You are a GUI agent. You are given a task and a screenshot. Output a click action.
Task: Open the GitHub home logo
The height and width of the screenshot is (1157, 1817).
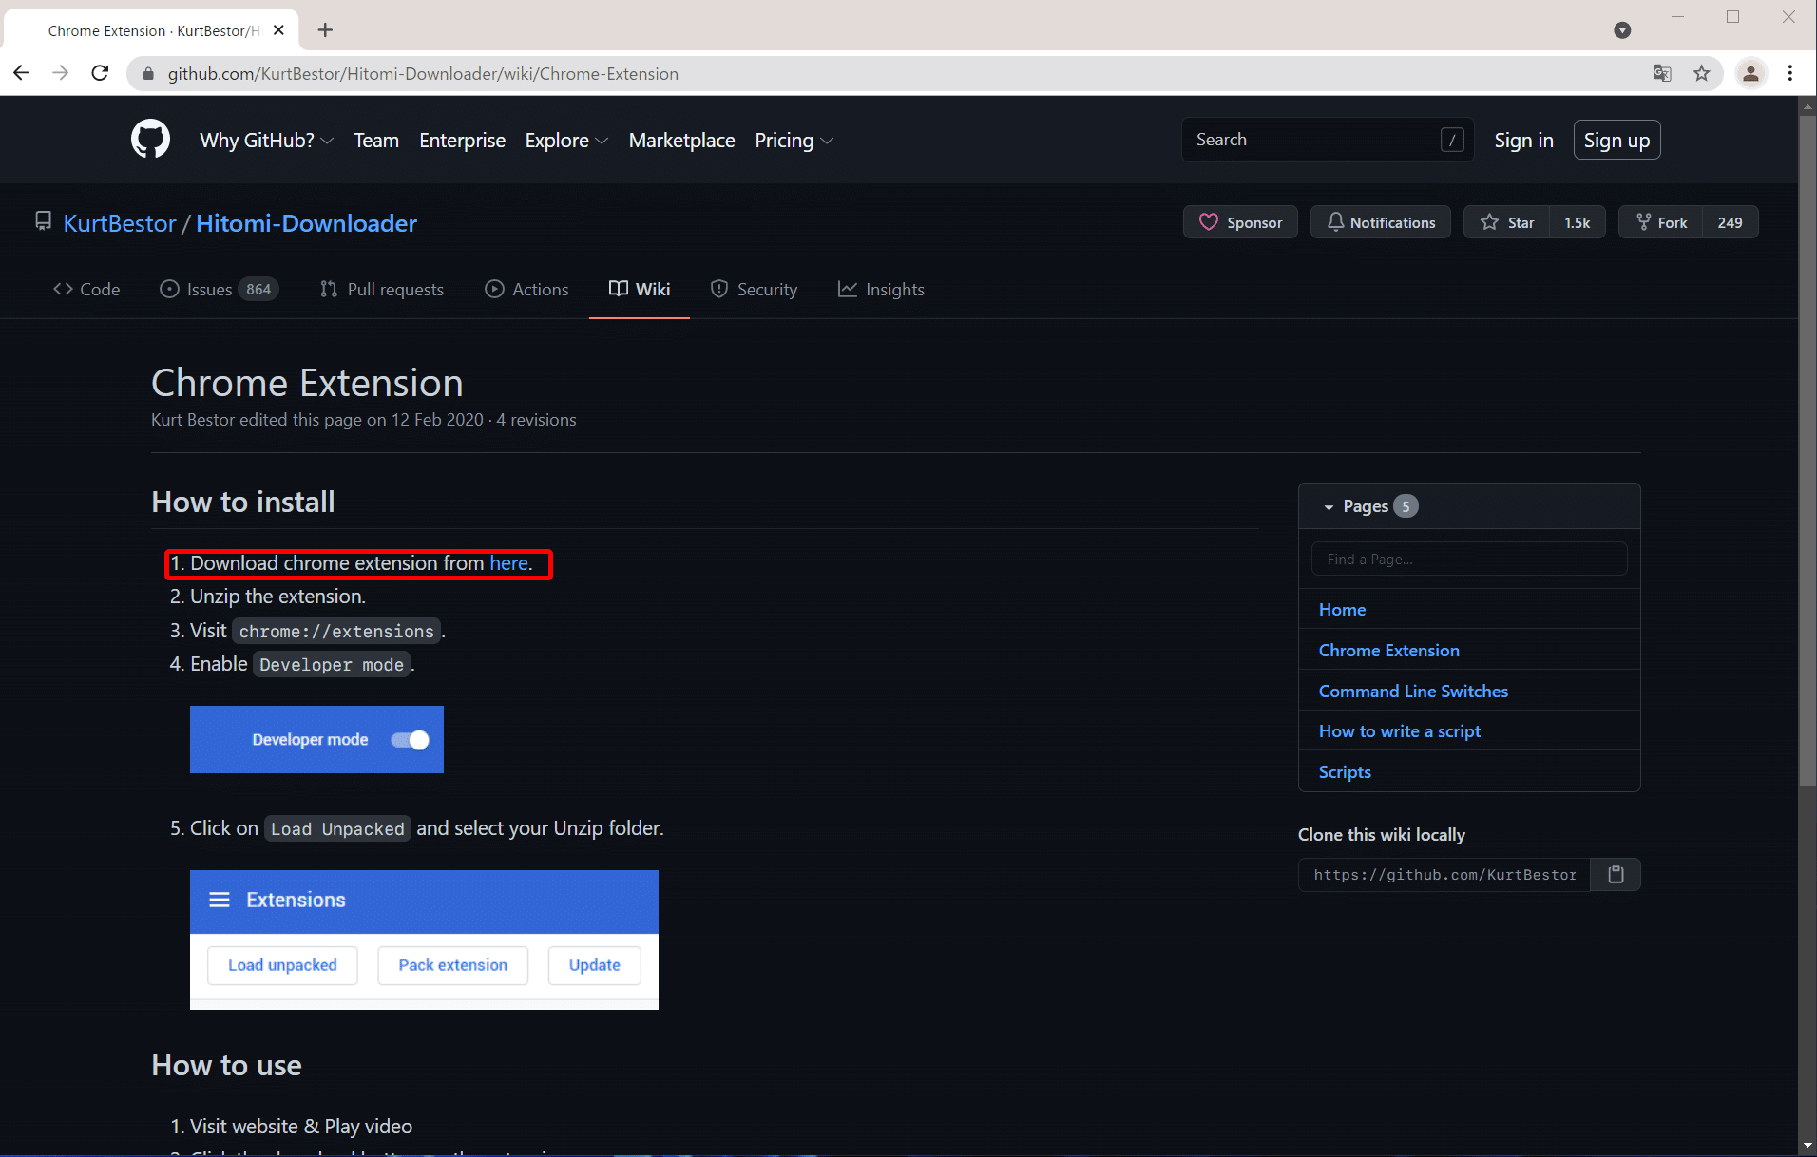click(150, 140)
